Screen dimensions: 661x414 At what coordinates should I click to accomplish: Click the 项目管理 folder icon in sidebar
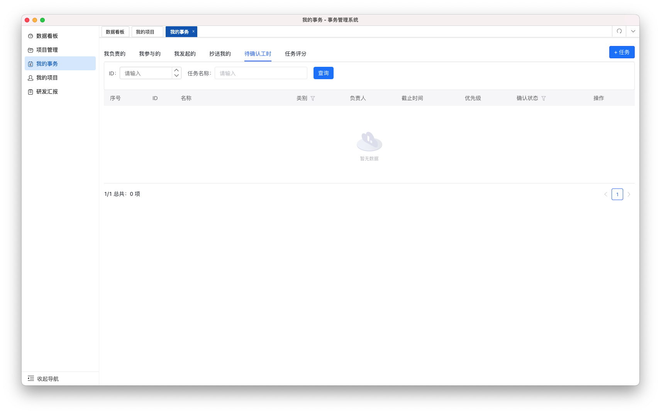31,50
